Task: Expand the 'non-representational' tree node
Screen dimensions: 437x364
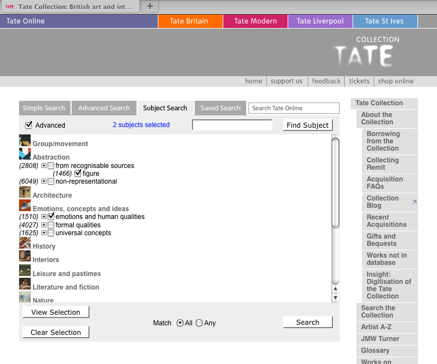Action: pos(44,181)
